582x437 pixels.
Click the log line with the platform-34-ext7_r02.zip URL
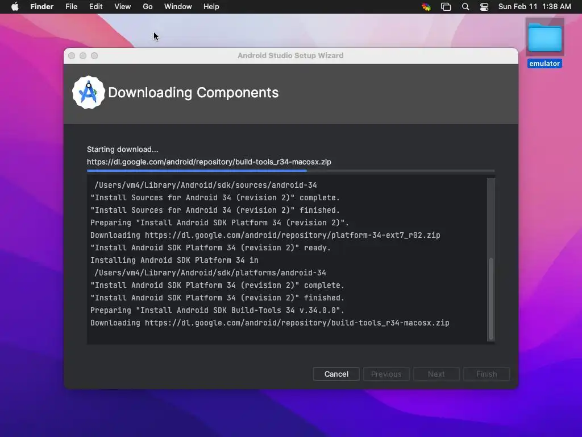click(x=265, y=235)
